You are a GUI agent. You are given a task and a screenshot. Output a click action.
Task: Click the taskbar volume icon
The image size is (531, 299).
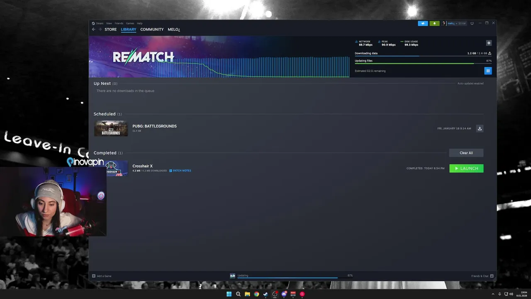coord(512,294)
